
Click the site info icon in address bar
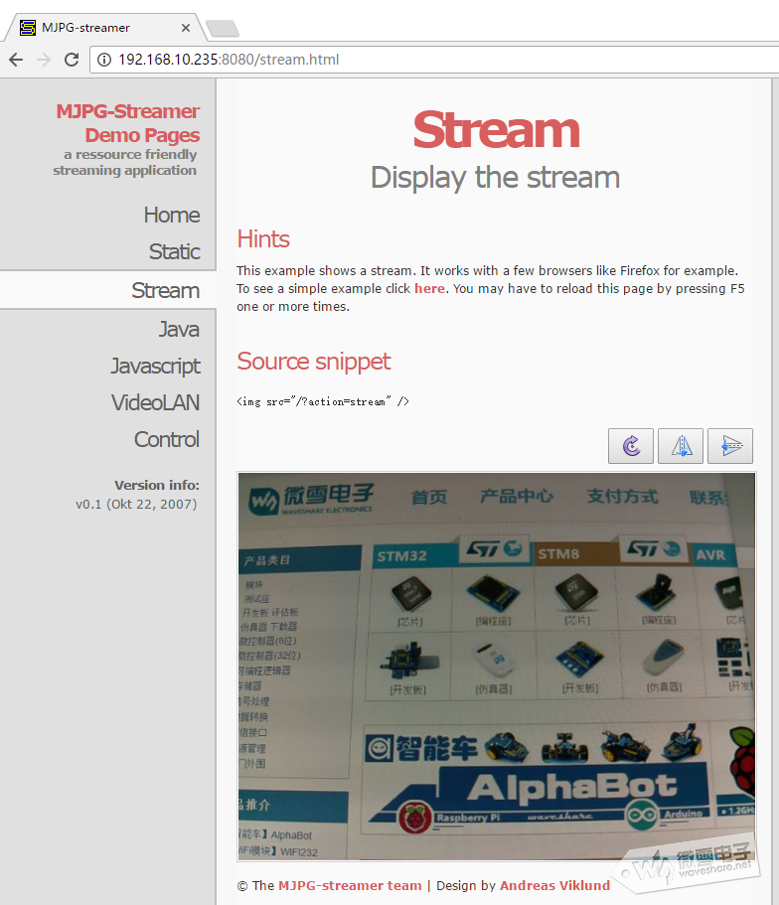pyautogui.click(x=104, y=60)
